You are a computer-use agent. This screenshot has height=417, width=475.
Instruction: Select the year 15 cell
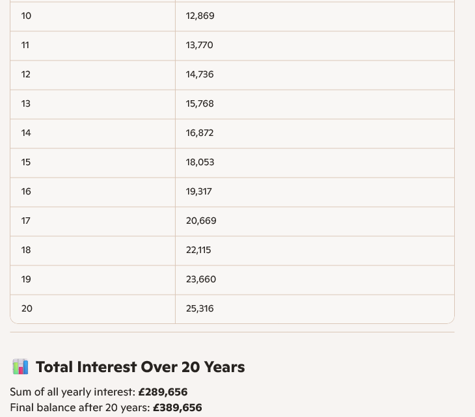26,162
